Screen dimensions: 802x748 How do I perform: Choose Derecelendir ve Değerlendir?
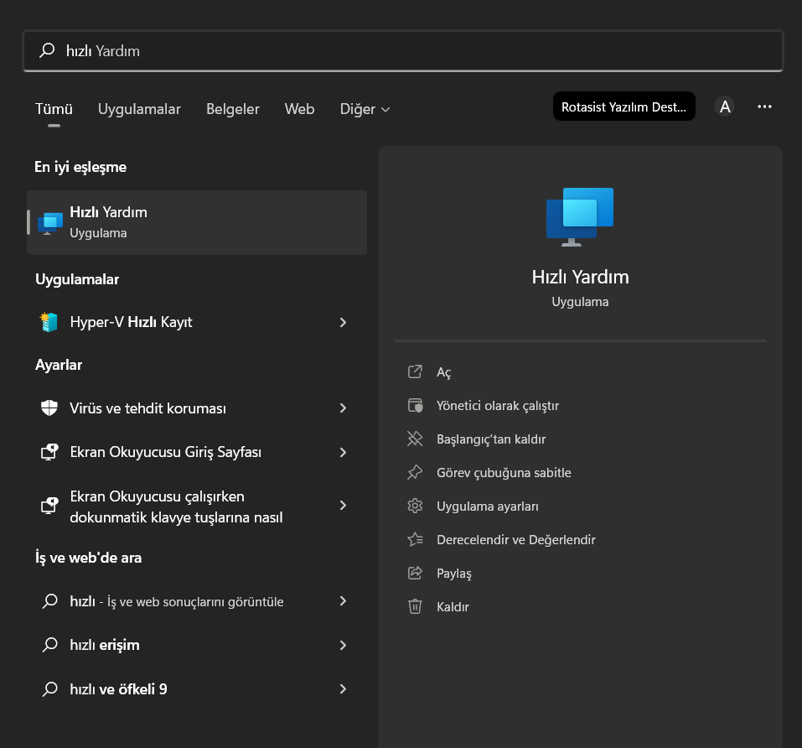(x=580, y=540)
